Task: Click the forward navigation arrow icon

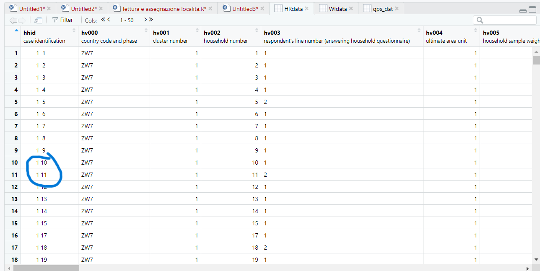Action: click(x=22, y=20)
